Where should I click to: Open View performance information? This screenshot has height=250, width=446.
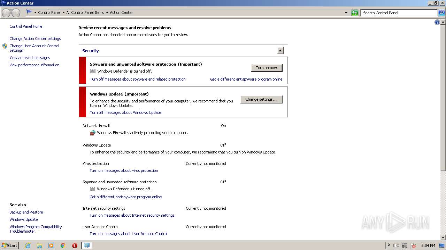(x=34, y=65)
